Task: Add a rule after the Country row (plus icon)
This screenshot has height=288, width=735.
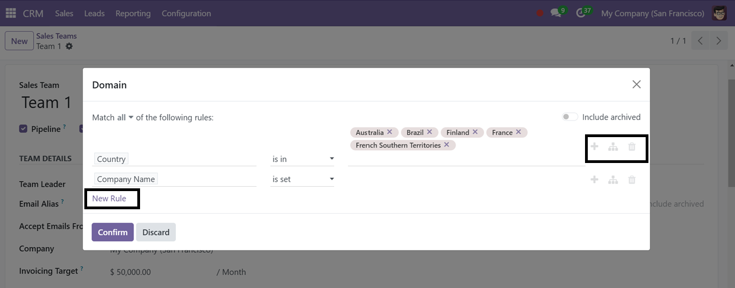Action: coord(594,146)
